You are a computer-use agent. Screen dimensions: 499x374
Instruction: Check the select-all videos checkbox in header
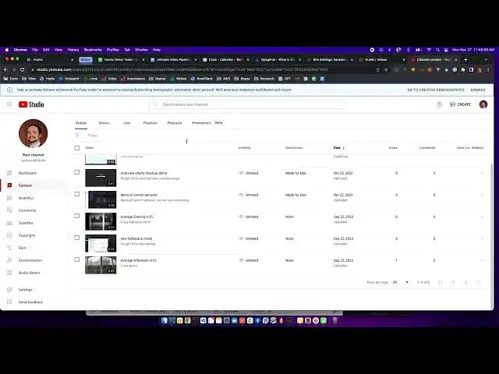(x=77, y=147)
